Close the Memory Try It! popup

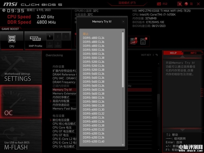pos(123,22)
